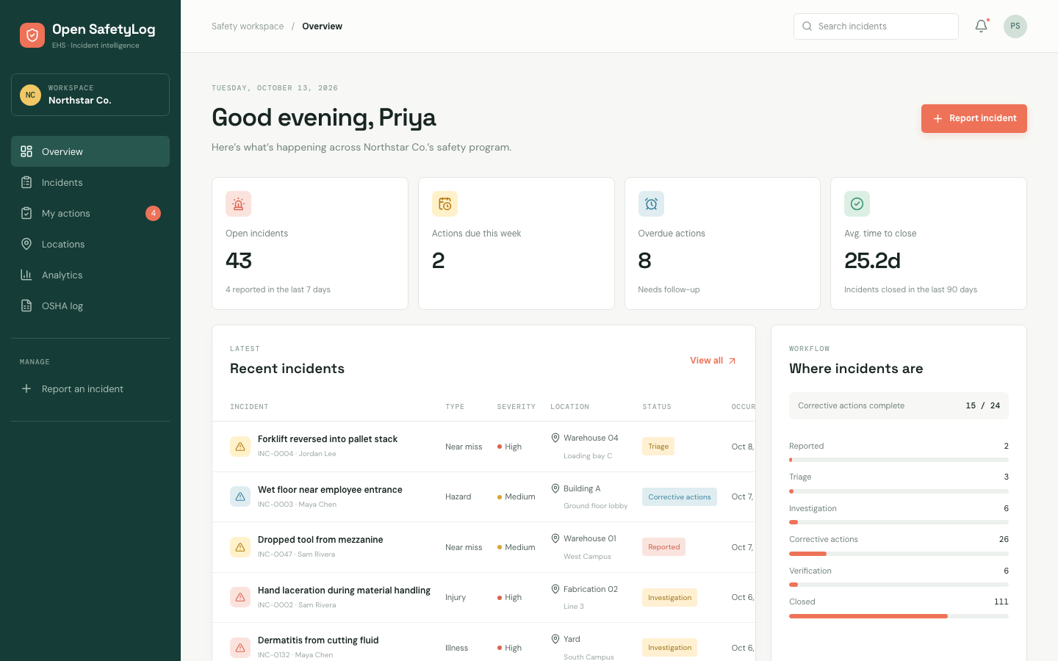Click the warning icon for Dermatitis incident
Image resolution: width=1058 pixels, height=661 pixels.
tap(240, 648)
